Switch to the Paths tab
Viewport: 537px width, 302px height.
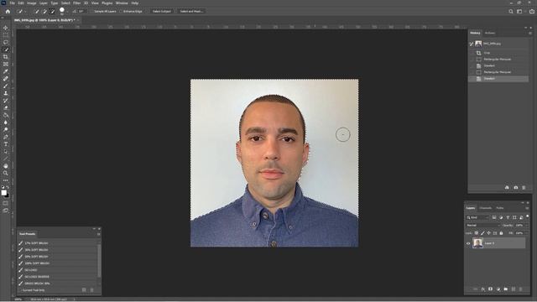click(x=500, y=208)
